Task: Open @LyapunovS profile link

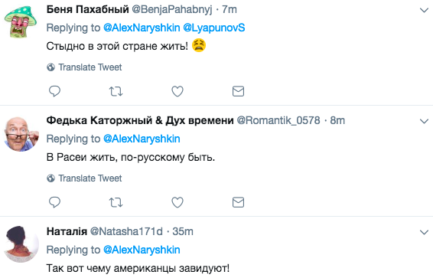Action: [214, 28]
